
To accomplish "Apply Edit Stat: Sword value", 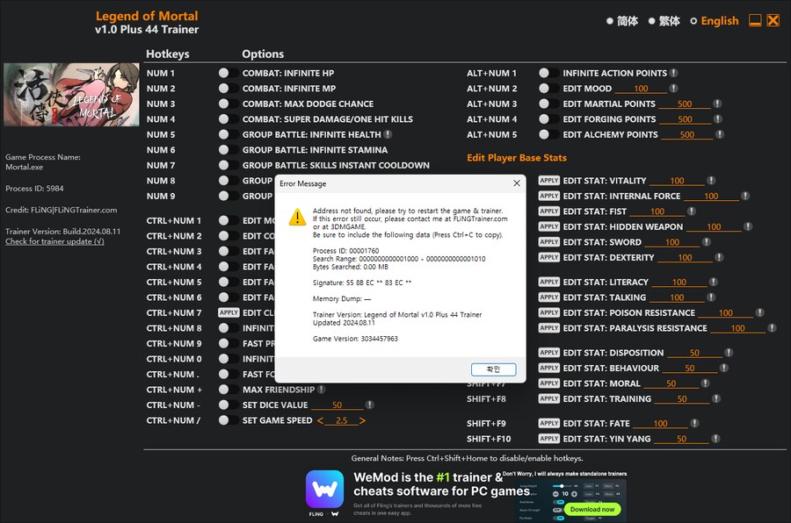I will (x=548, y=242).
